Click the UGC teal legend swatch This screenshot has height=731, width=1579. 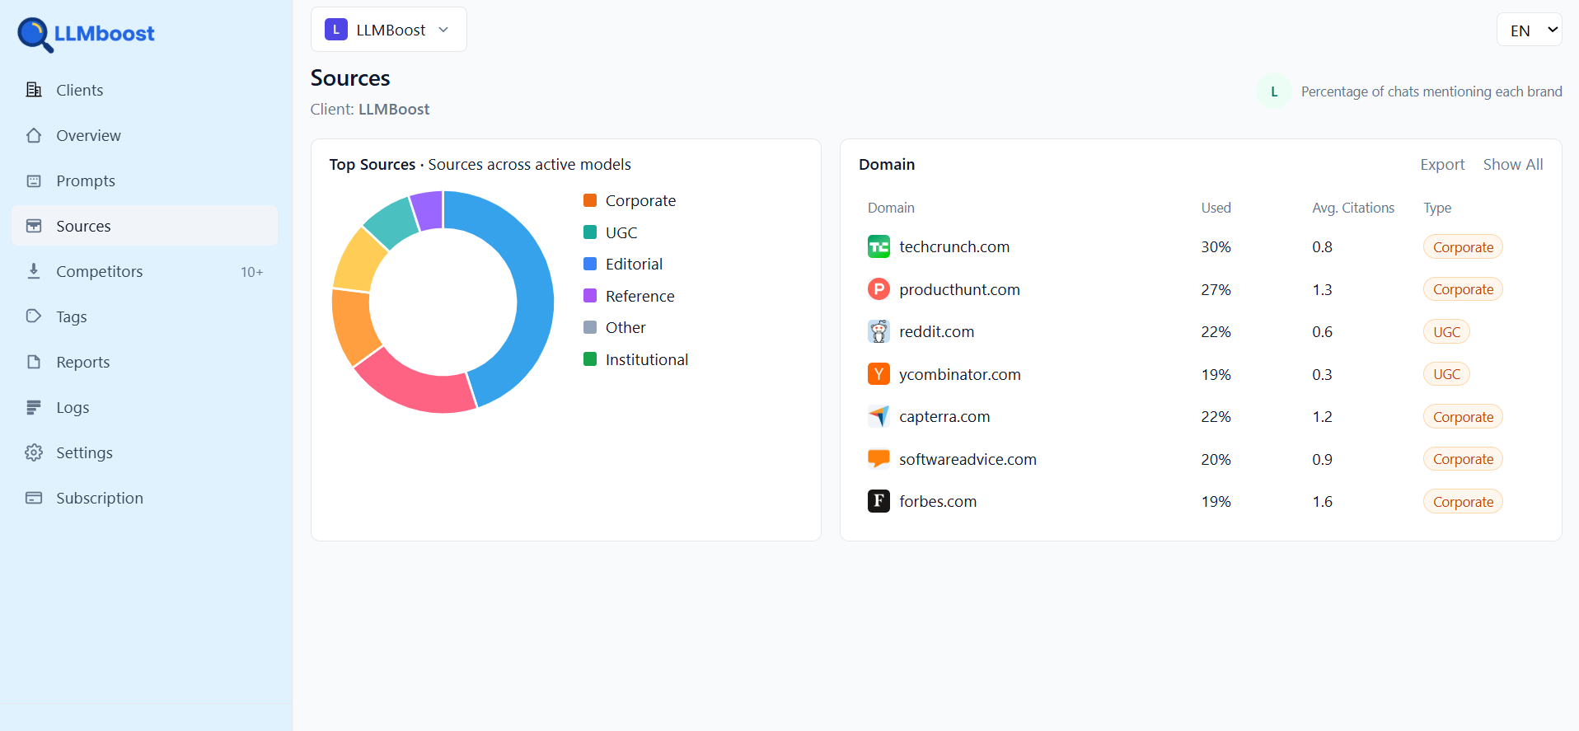[590, 232]
